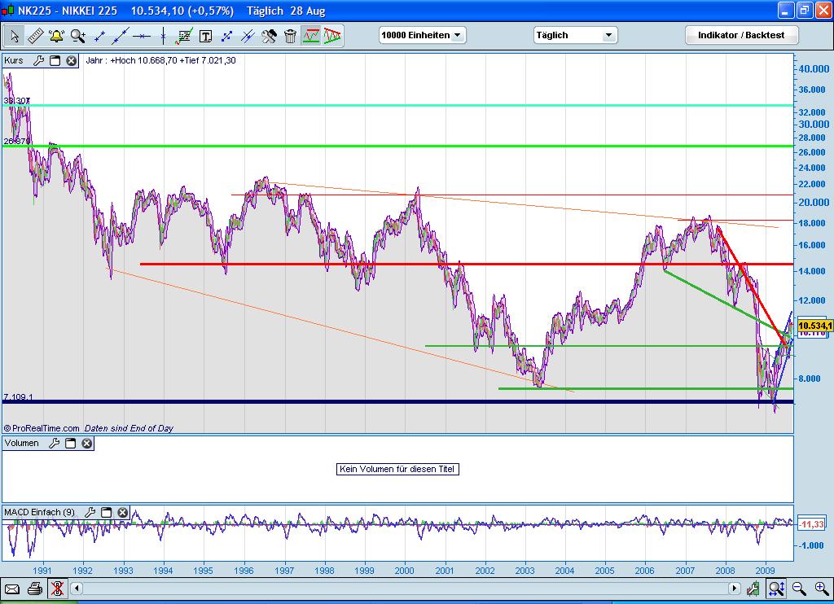The height and width of the screenshot is (604, 834).
Task: Click the Volumen panel label
Action: click(22, 443)
